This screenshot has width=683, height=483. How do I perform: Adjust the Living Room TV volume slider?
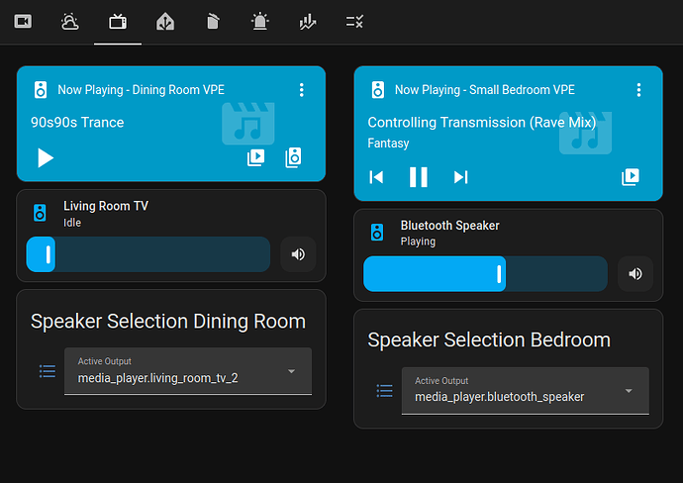click(x=148, y=254)
